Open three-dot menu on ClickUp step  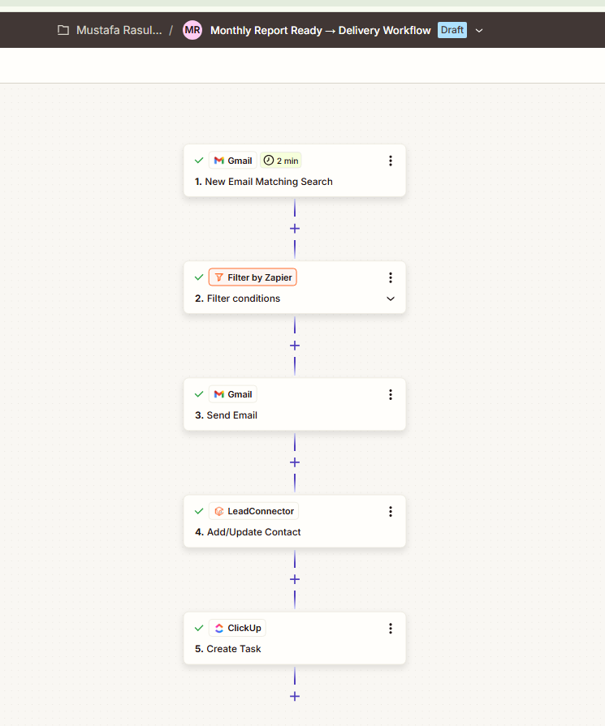coord(391,629)
